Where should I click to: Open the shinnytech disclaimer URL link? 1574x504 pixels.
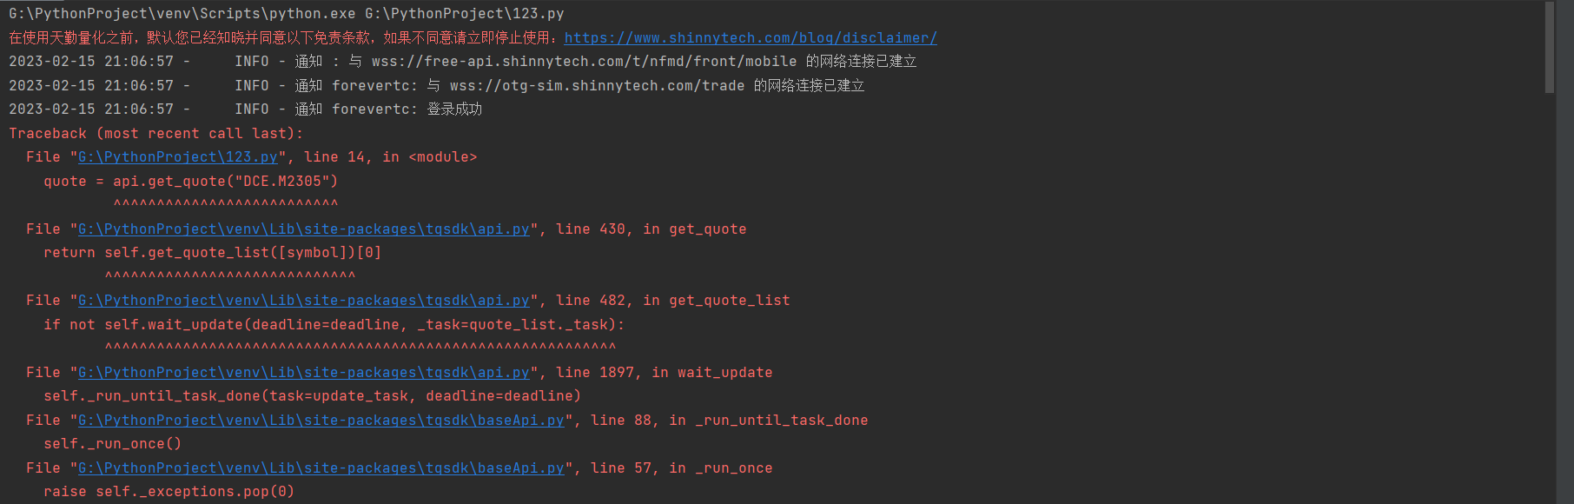(751, 37)
